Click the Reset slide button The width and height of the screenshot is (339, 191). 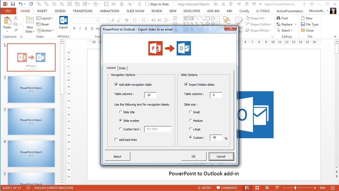43,24
